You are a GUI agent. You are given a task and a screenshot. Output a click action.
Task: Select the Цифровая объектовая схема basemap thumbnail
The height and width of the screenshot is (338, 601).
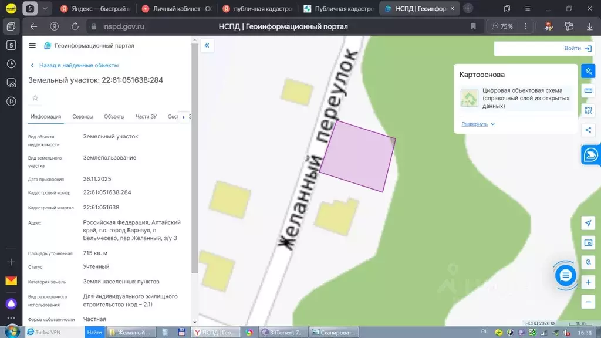469,98
